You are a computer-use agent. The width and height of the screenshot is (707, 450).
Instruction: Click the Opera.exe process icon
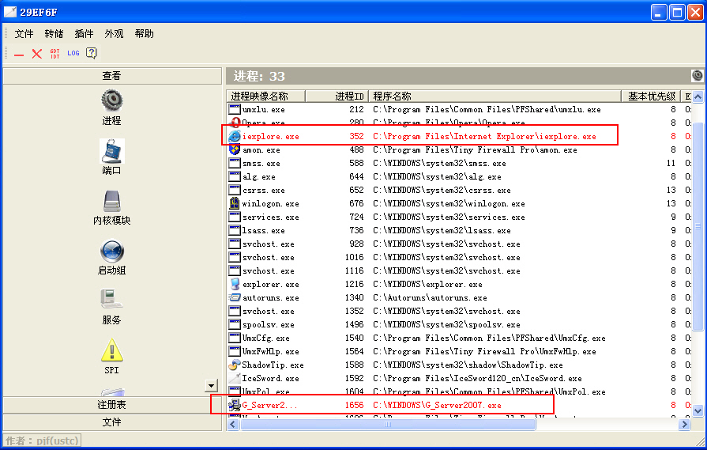click(235, 123)
